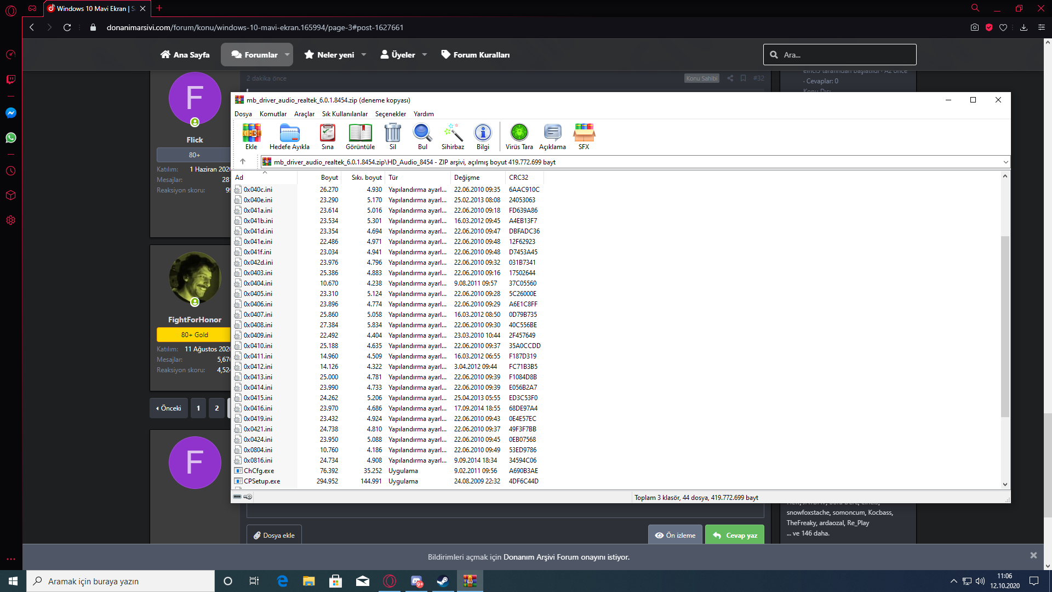Open the Windows notification center

coord(1034,581)
